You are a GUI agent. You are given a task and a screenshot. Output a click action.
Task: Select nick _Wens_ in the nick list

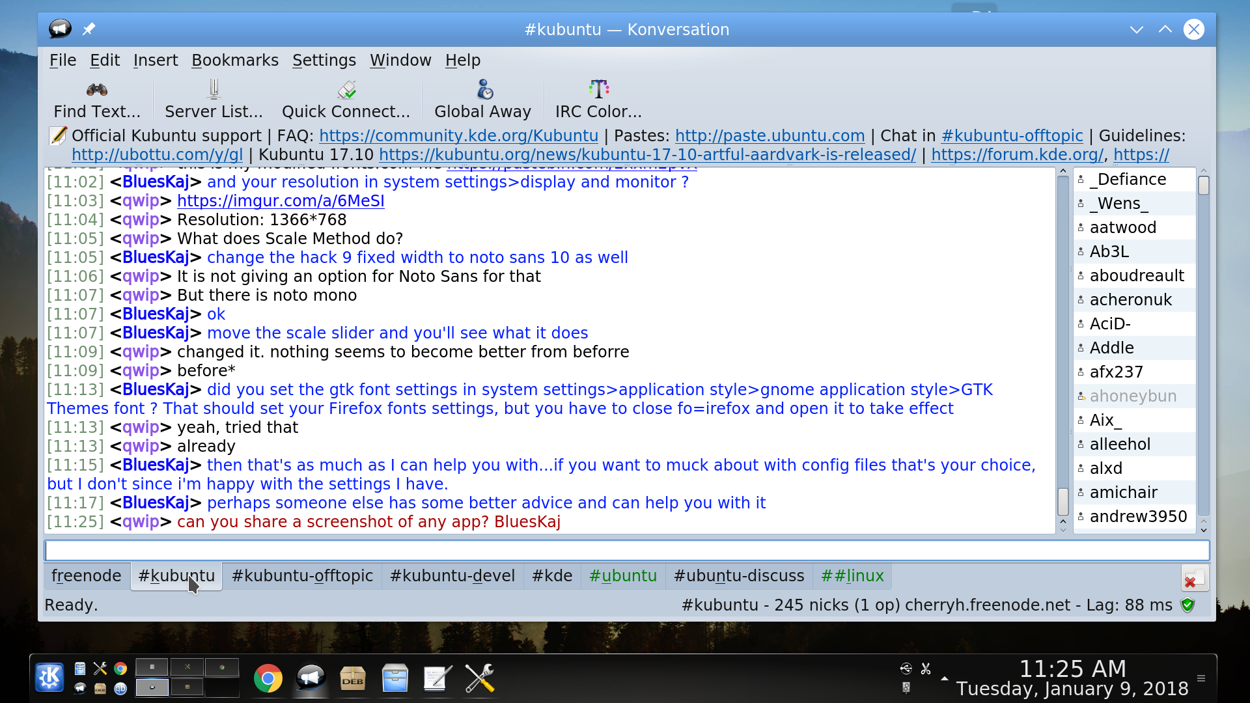point(1133,203)
